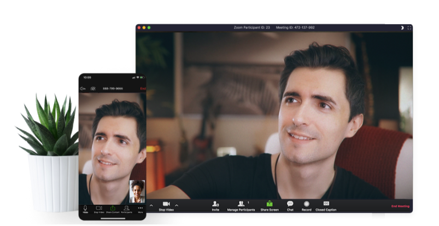Expand audio options arrow left of Stop Video
Viewport: 439px width, 226px height.
(x=151, y=206)
